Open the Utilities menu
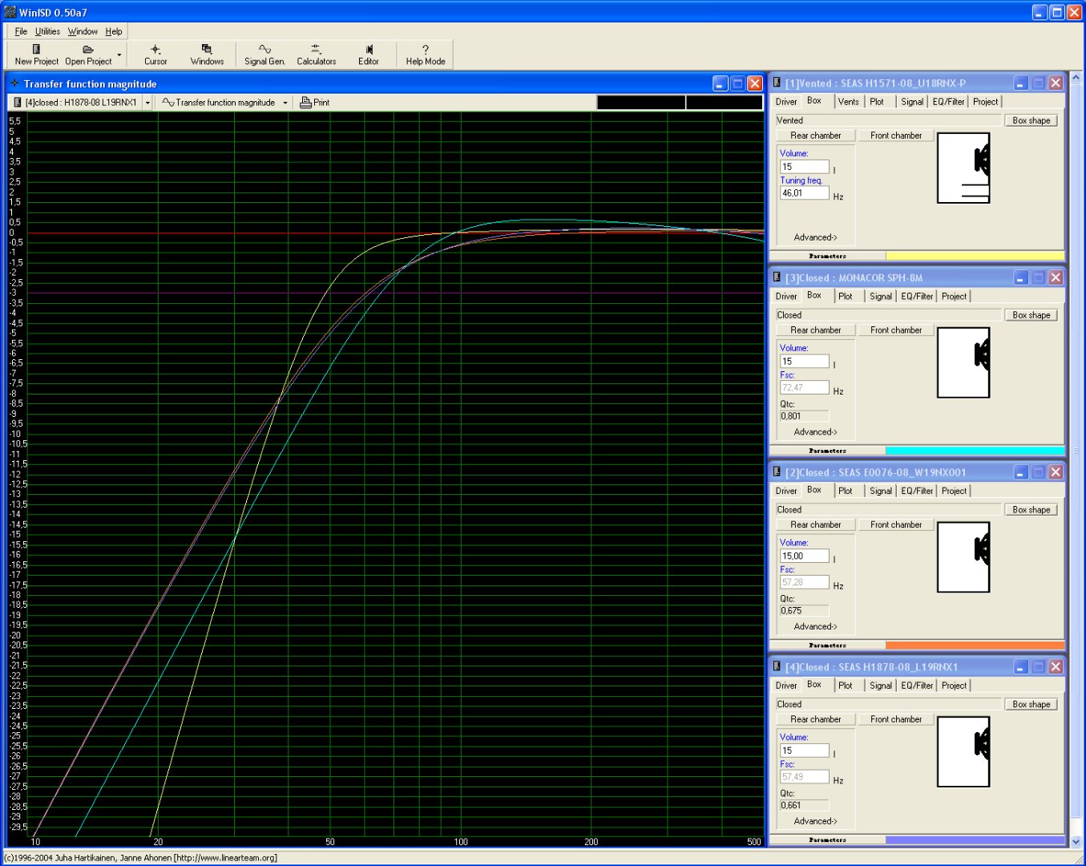The width and height of the screenshot is (1086, 866). [x=47, y=31]
